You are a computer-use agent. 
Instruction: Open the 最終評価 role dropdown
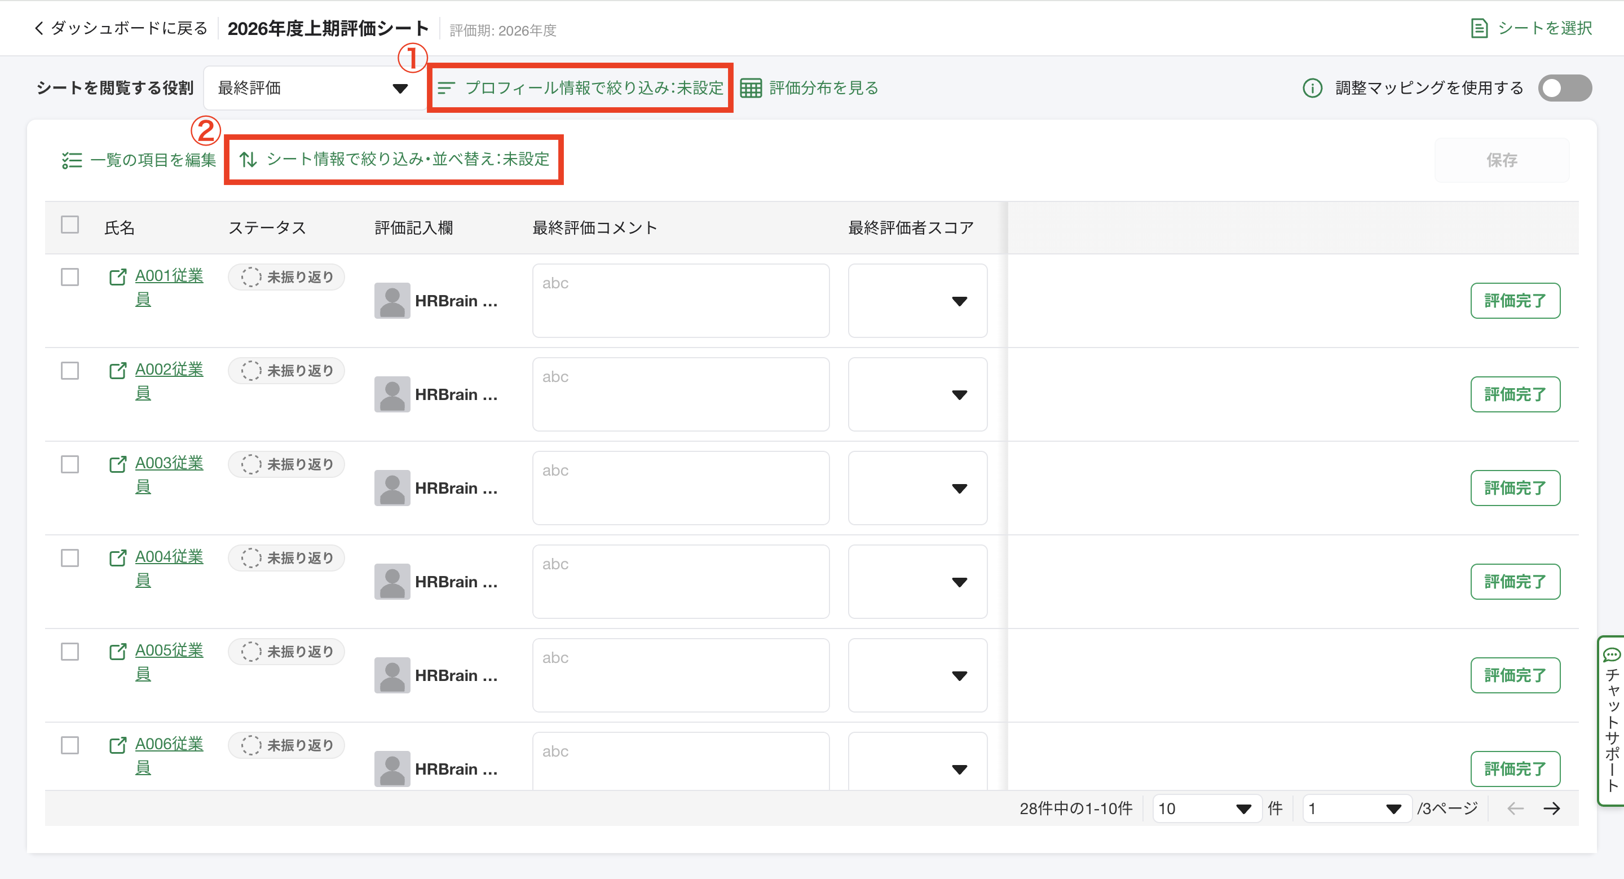click(x=314, y=88)
